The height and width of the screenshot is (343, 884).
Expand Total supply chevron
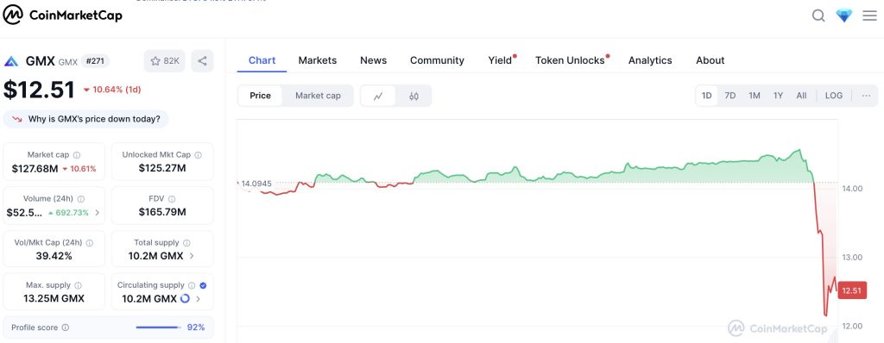click(191, 256)
